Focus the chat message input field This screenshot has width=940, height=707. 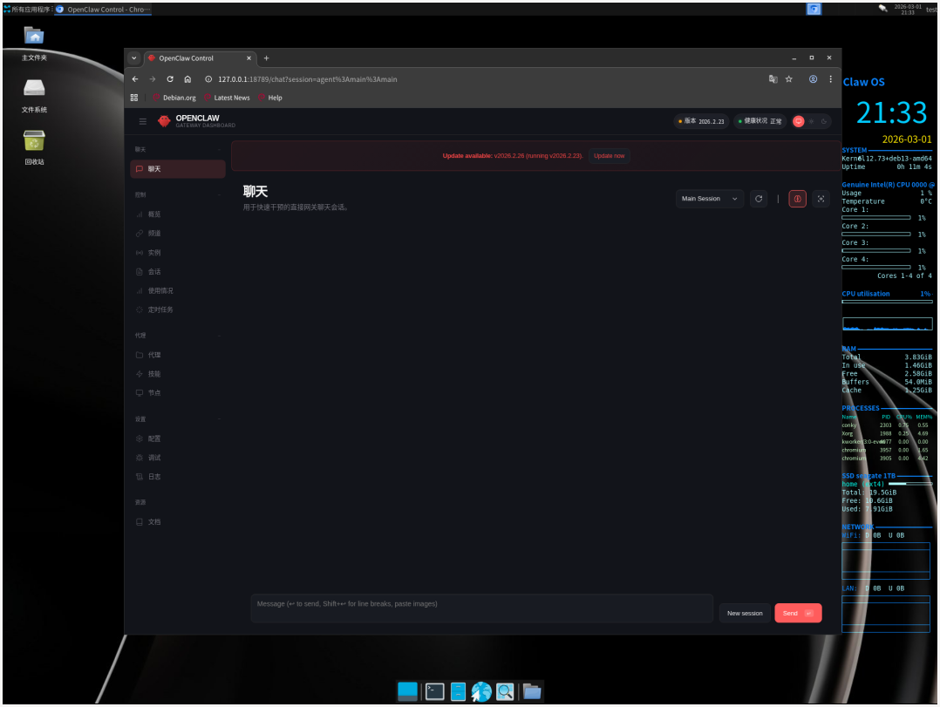[x=482, y=608]
